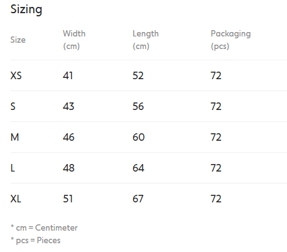
Task: Click the XL size row label
Action: pos(16,199)
